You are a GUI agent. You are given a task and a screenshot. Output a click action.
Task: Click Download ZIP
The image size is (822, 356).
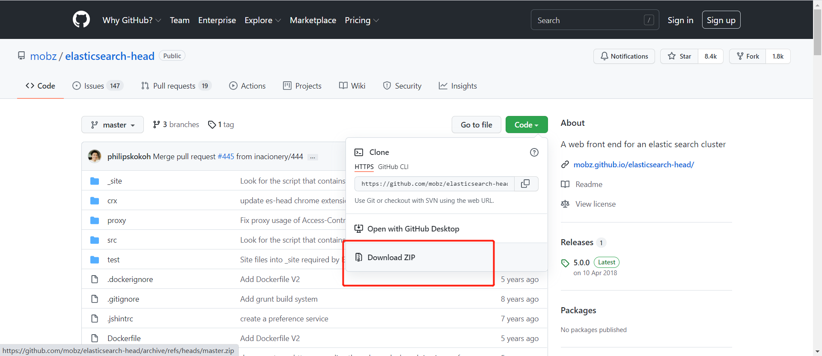(x=391, y=257)
